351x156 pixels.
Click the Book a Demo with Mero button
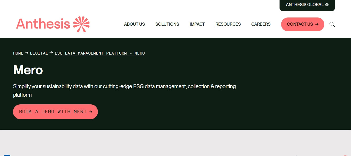(x=55, y=112)
